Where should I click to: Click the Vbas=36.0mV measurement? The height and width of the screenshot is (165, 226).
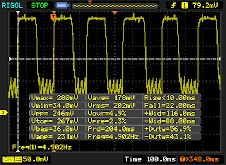pyautogui.click(x=55, y=129)
